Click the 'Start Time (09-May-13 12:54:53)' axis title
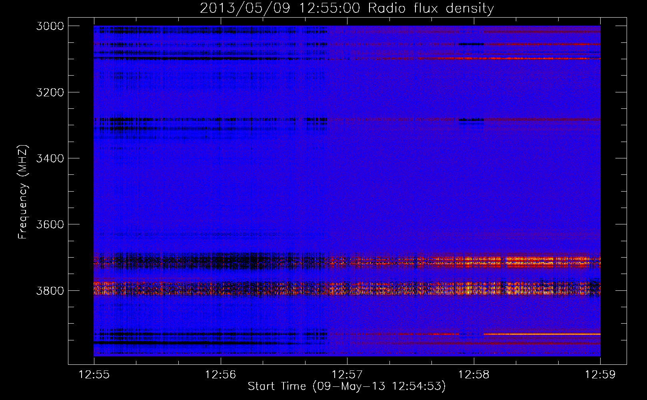This screenshot has height=400, width=647. 347,386
